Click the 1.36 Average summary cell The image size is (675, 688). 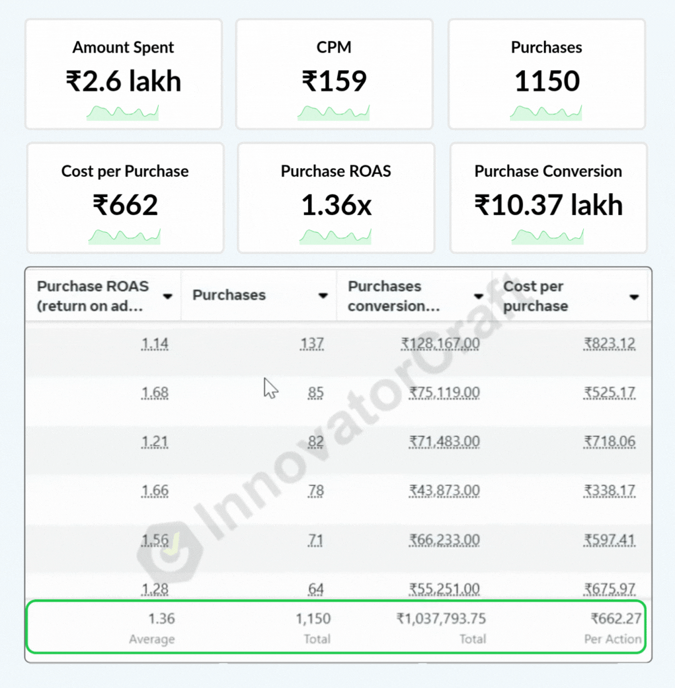pyautogui.click(x=161, y=619)
